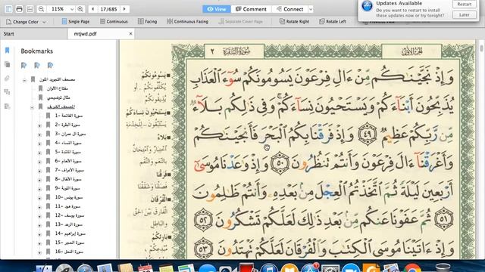Select bookmark 8- سورة الأنفال
485x272 pixels.
[68, 179]
